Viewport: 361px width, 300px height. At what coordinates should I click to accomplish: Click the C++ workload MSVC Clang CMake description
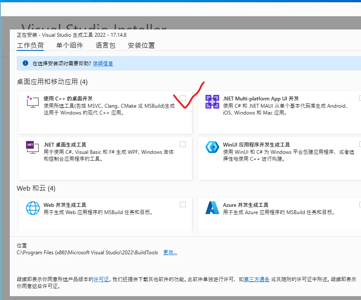109,109
